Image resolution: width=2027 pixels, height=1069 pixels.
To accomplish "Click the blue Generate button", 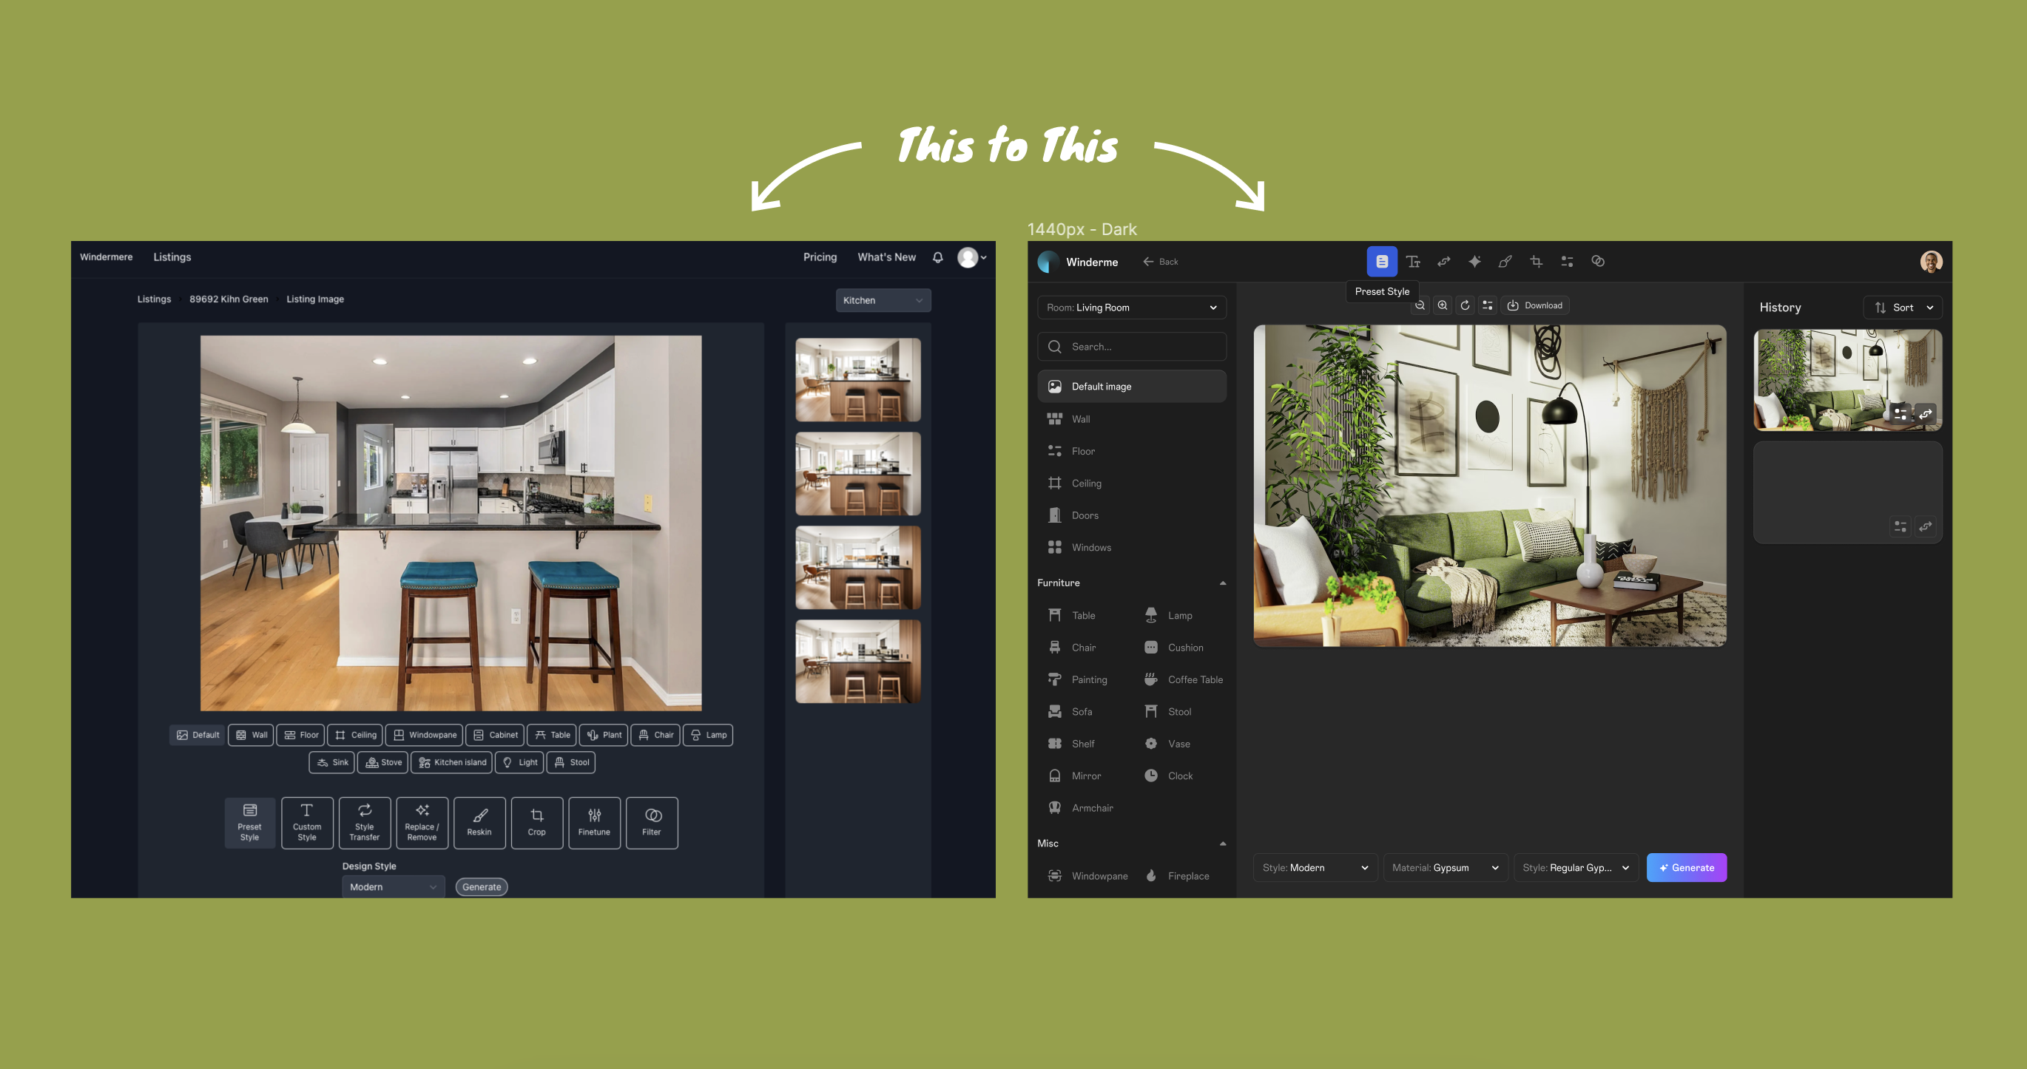I will tap(1686, 868).
